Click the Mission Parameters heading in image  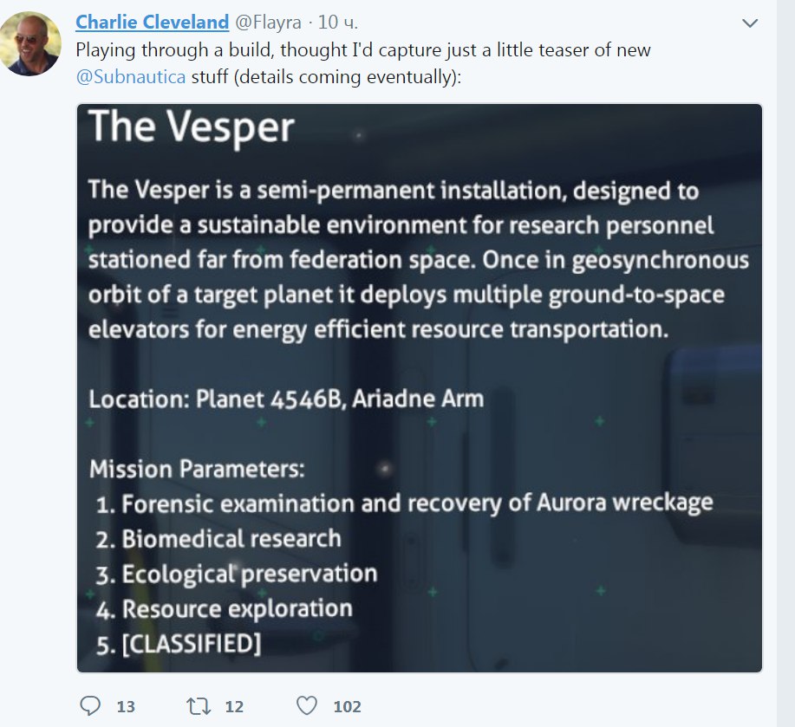click(197, 469)
